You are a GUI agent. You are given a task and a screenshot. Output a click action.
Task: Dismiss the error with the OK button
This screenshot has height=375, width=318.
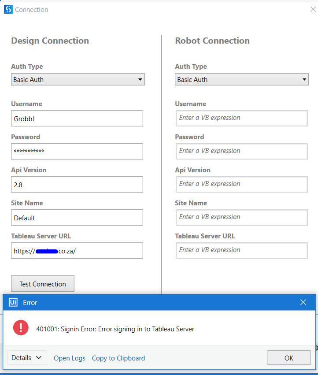[x=288, y=357]
